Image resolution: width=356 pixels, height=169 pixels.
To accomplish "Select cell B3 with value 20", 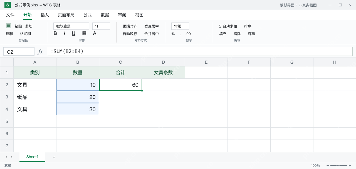I will coord(78,97).
